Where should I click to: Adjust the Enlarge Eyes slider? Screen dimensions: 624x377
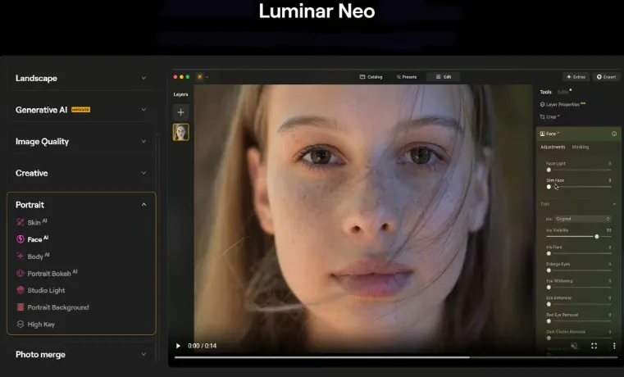(x=579, y=270)
